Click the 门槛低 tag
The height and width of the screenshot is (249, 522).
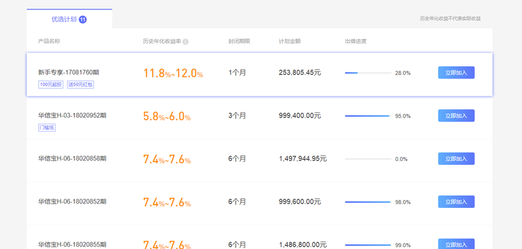47,128
